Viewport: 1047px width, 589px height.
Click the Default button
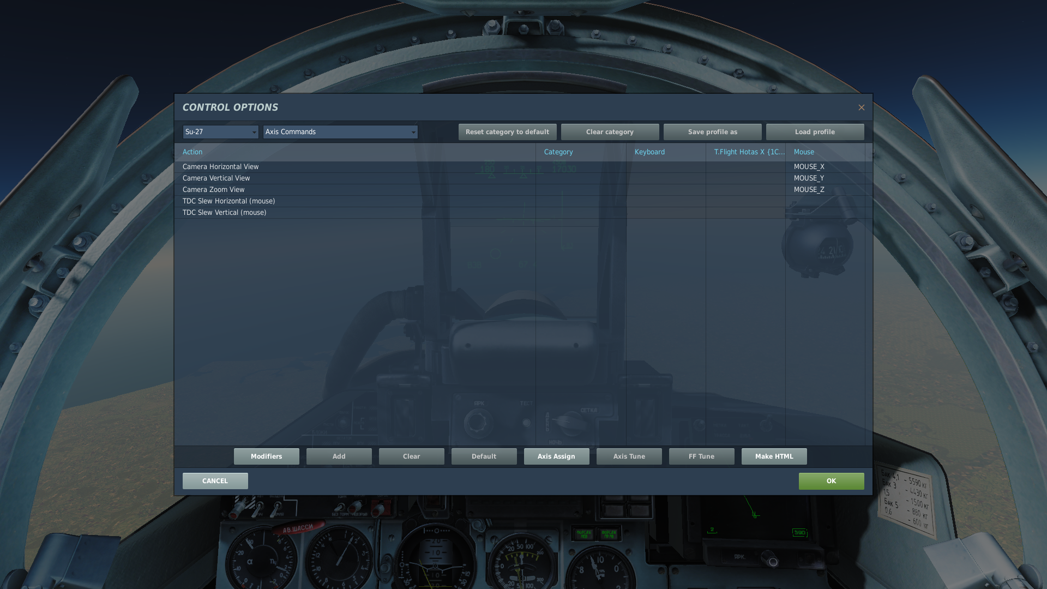point(484,456)
